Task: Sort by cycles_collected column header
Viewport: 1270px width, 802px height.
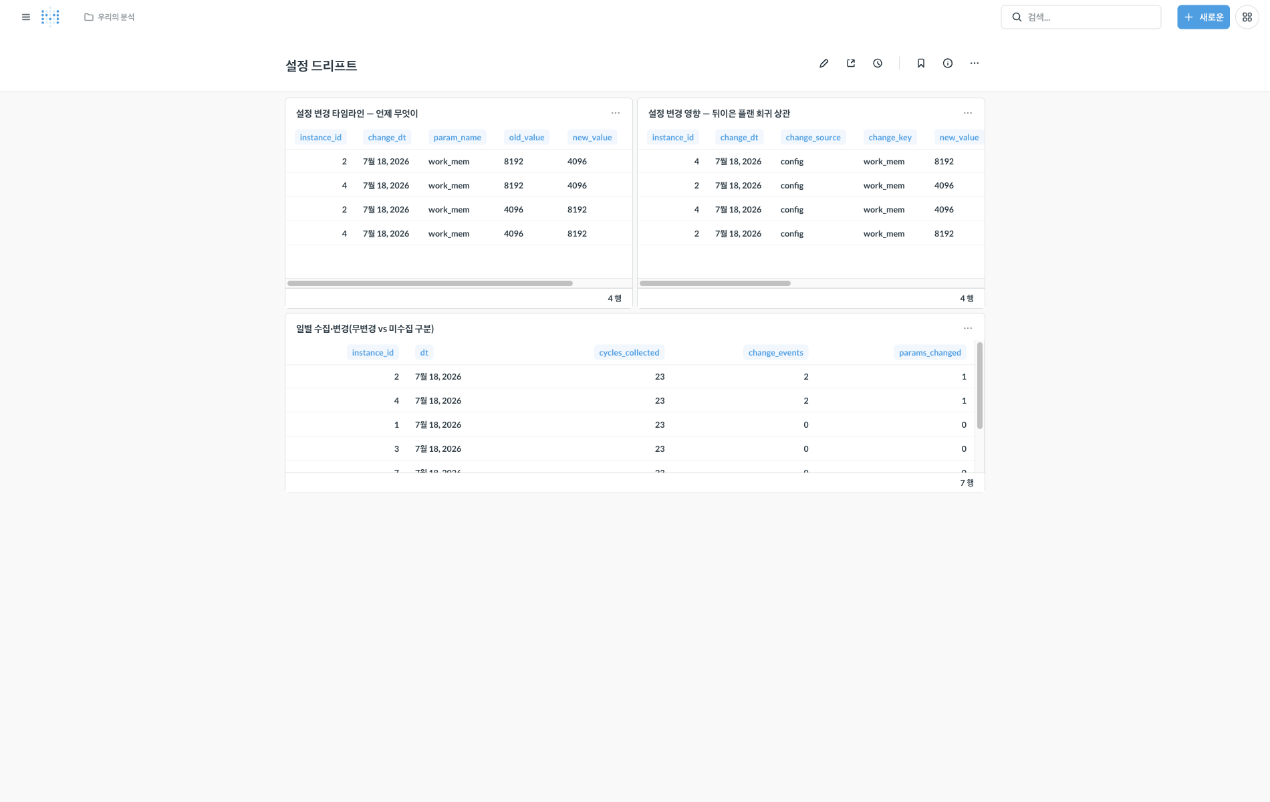Action: pyautogui.click(x=629, y=353)
